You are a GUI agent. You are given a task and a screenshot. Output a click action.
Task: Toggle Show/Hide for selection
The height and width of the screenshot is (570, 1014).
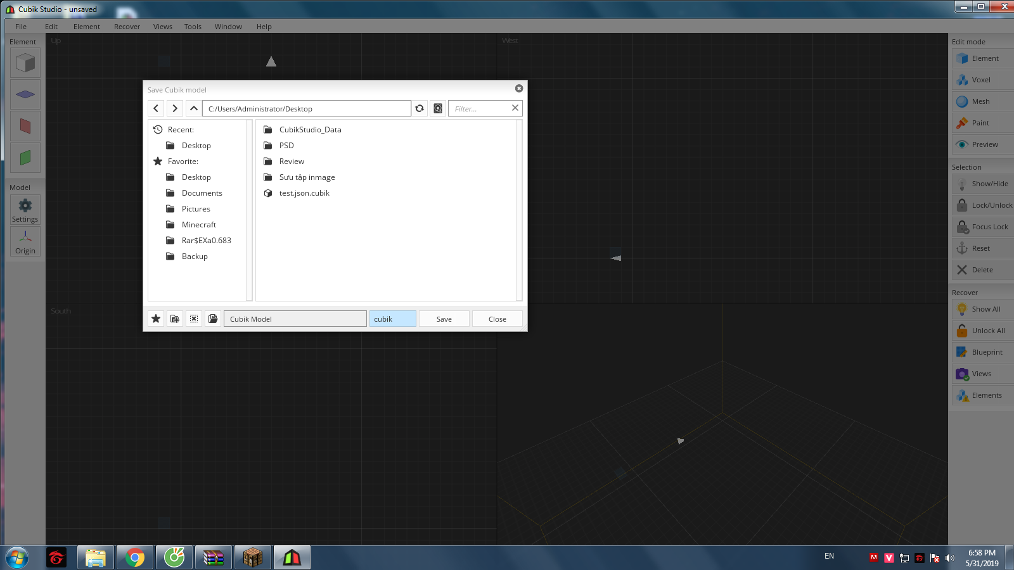[x=982, y=184]
